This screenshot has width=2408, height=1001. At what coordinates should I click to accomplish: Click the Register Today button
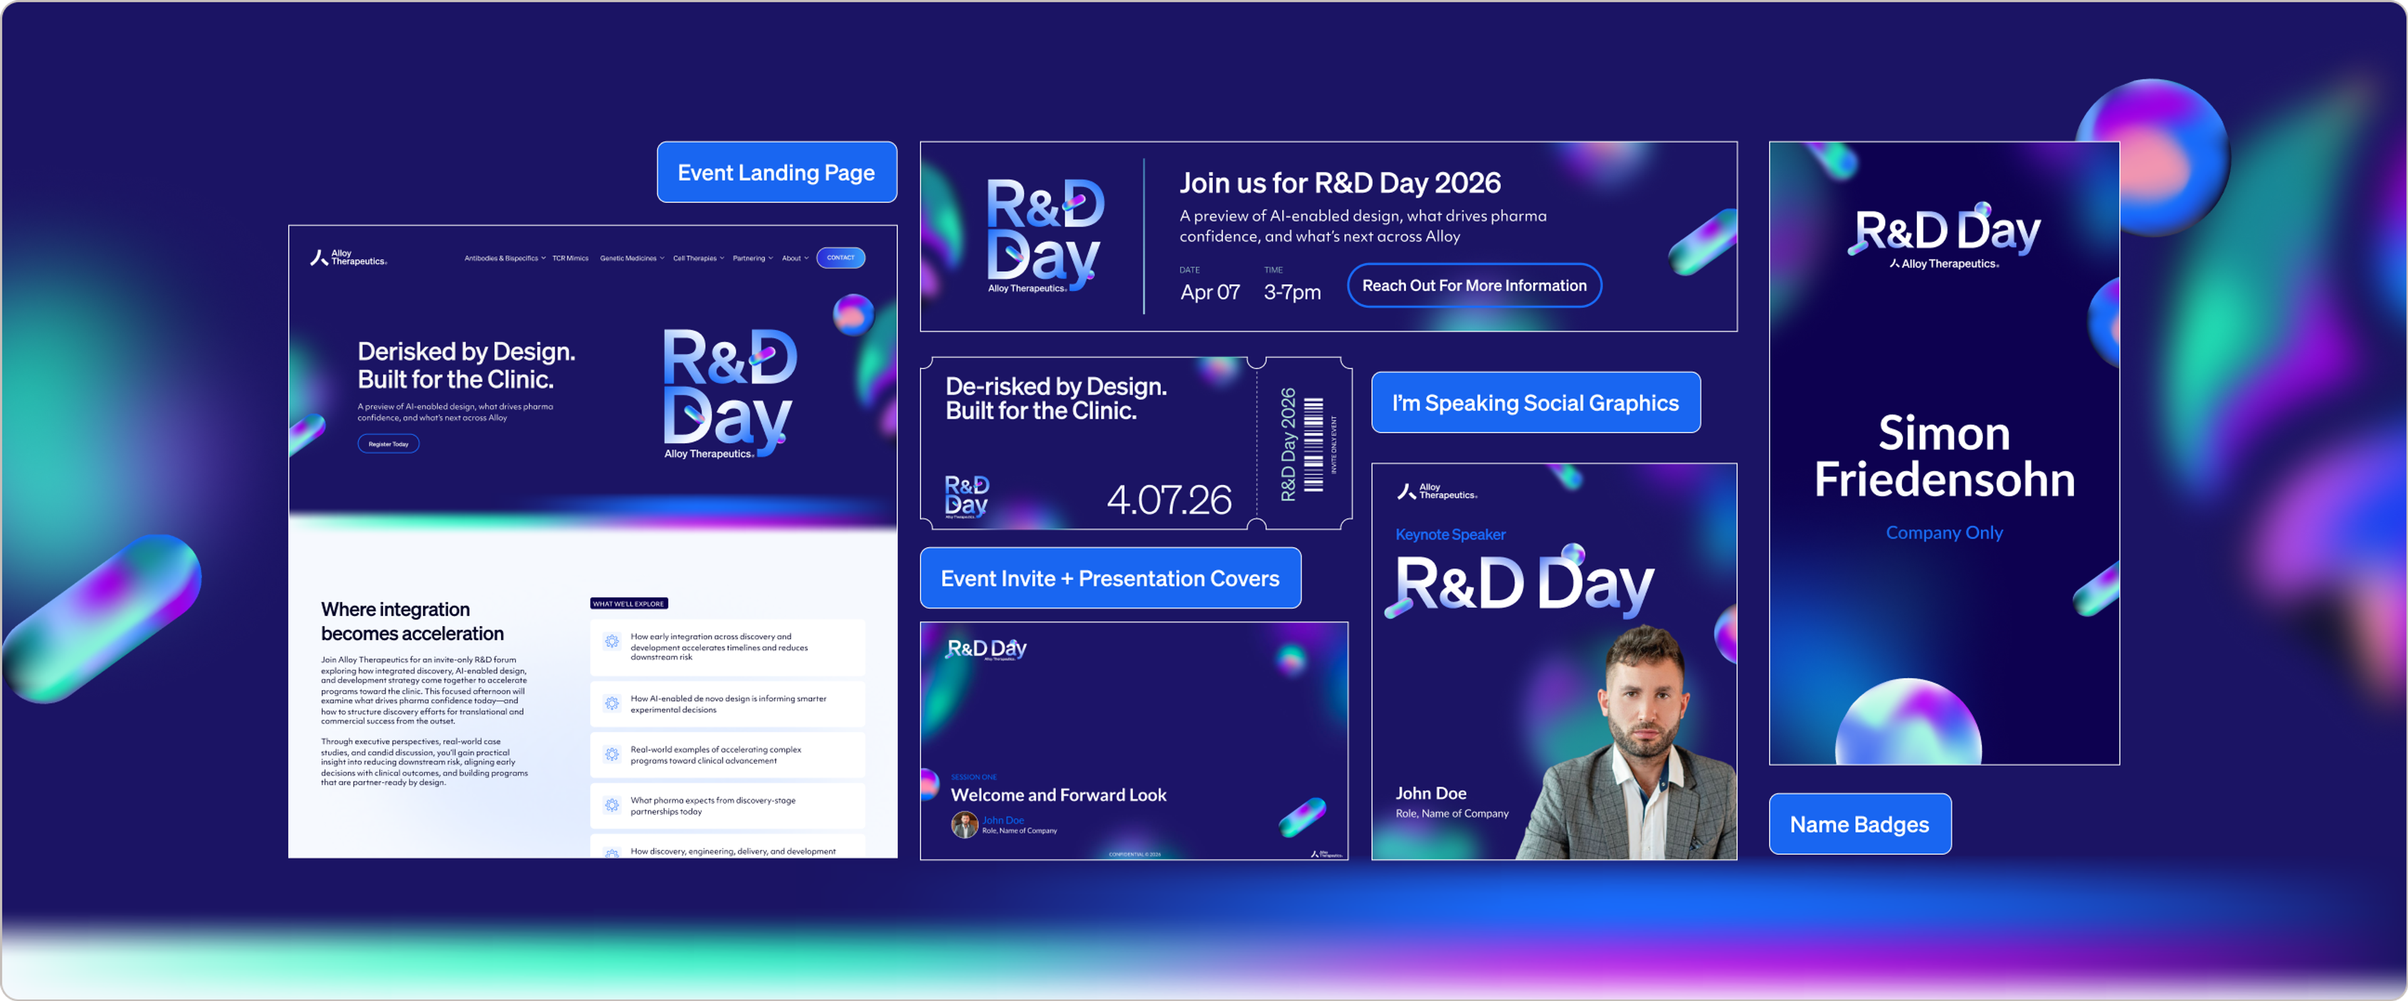(388, 444)
